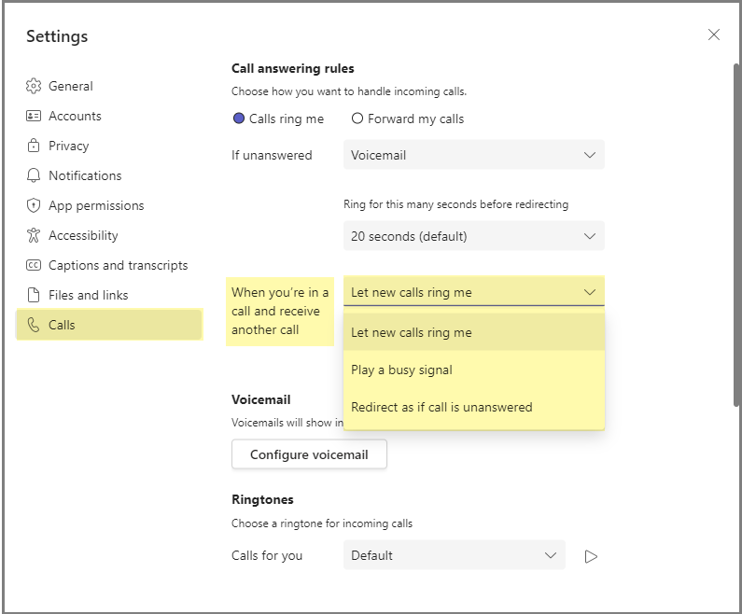Select the Forward my calls option

pyautogui.click(x=357, y=119)
